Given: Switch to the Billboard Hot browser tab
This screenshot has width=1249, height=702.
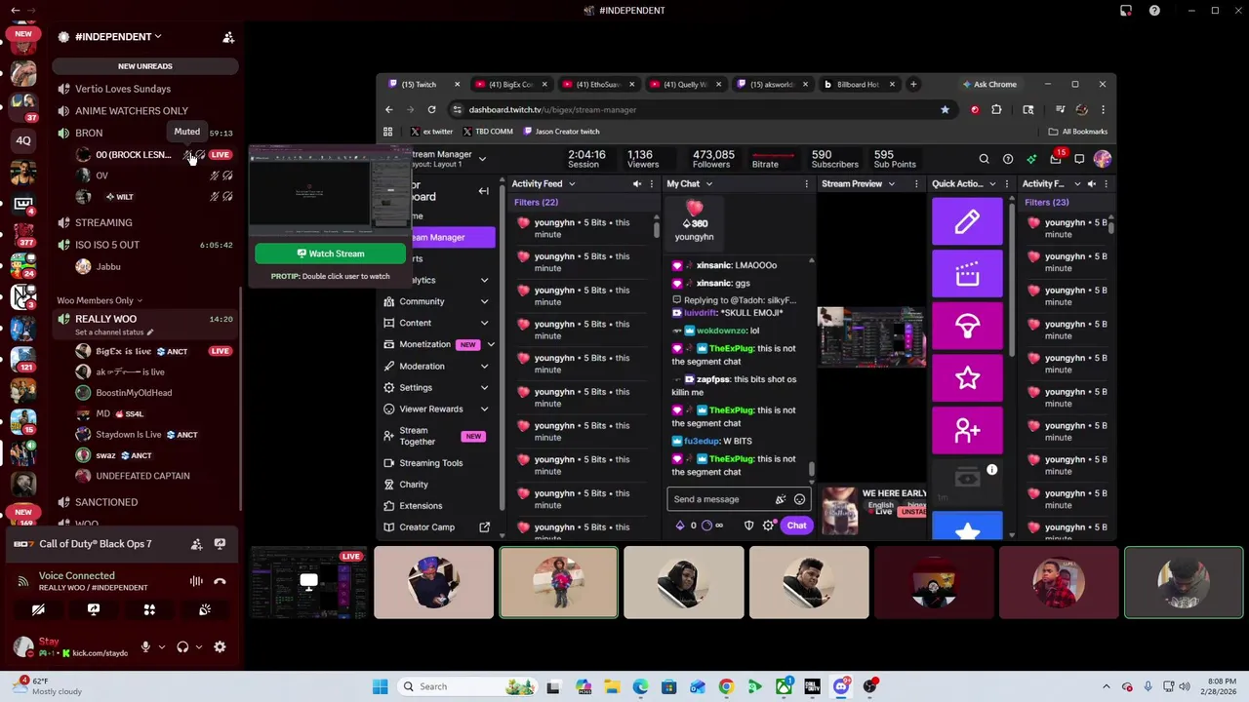Looking at the screenshot, I should (x=859, y=85).
